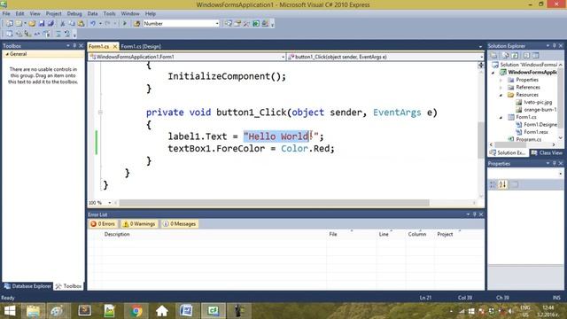Click the Open File folder icon
567x319 pixels.
32,24
